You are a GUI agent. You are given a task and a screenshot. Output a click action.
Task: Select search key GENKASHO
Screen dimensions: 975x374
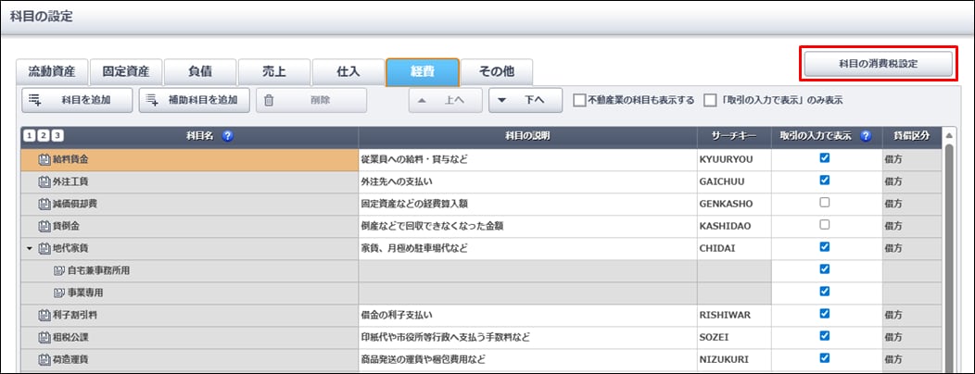[734, 204]
